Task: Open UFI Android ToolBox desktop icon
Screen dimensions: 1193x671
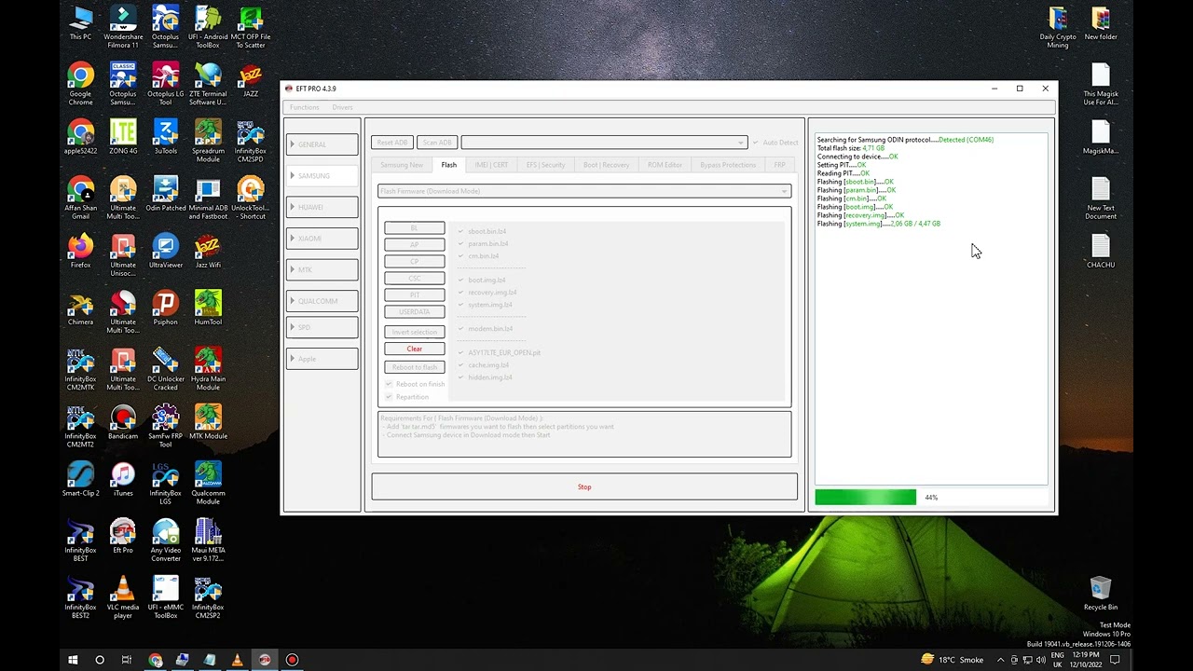Action: coord(208,26)
